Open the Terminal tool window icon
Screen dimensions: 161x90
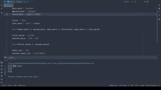pos(2,76)
